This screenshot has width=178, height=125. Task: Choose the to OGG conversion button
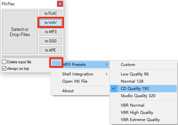tap(51, 41)
